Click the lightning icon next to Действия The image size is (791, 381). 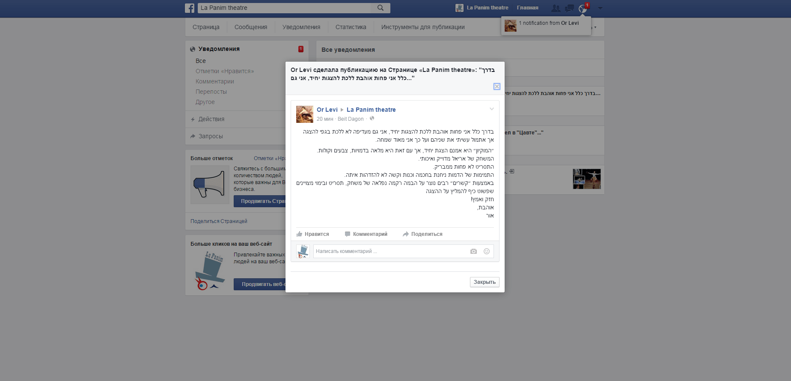point(193,119)
